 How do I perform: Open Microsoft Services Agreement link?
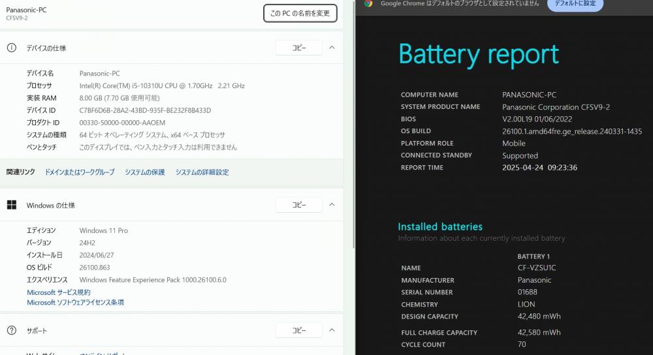tap(58, 292)
